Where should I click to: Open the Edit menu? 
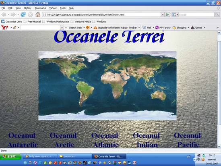[x=10, y=8]
